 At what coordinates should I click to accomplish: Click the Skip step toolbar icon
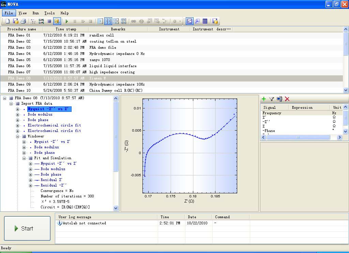point(83,21)
